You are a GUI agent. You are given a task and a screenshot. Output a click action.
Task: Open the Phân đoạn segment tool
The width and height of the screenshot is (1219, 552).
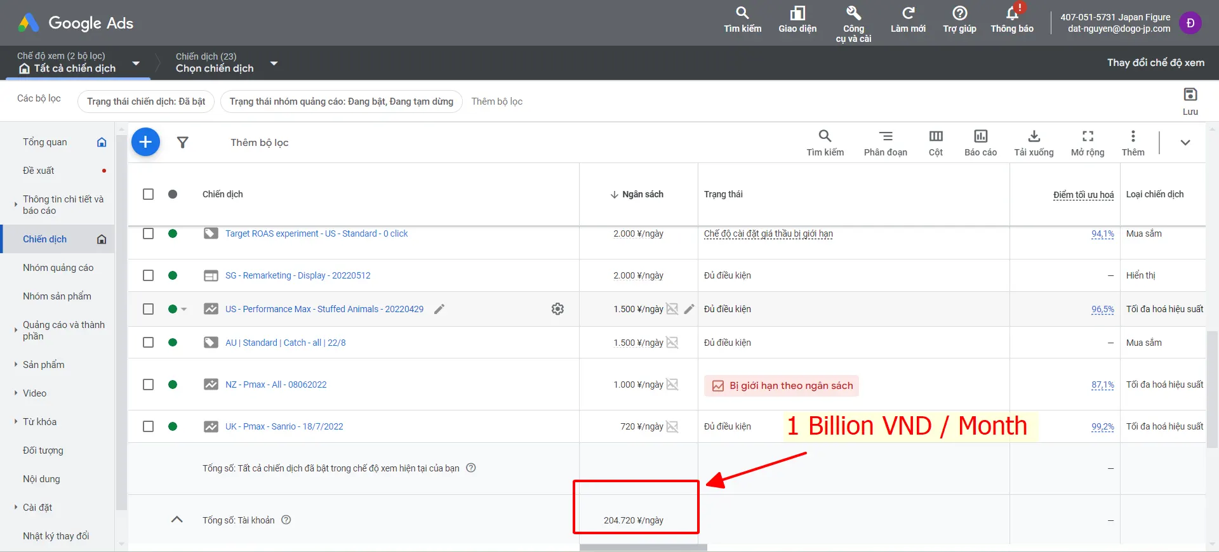(x=885, y=143)
